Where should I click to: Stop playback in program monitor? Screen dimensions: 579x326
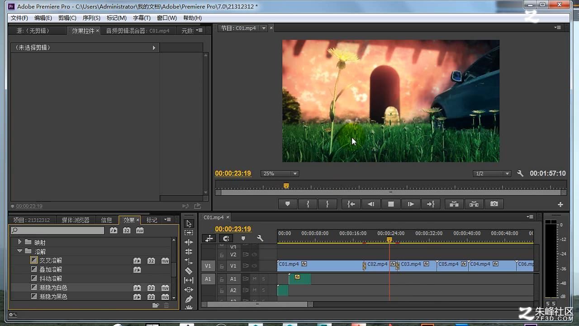click(391, 204)
